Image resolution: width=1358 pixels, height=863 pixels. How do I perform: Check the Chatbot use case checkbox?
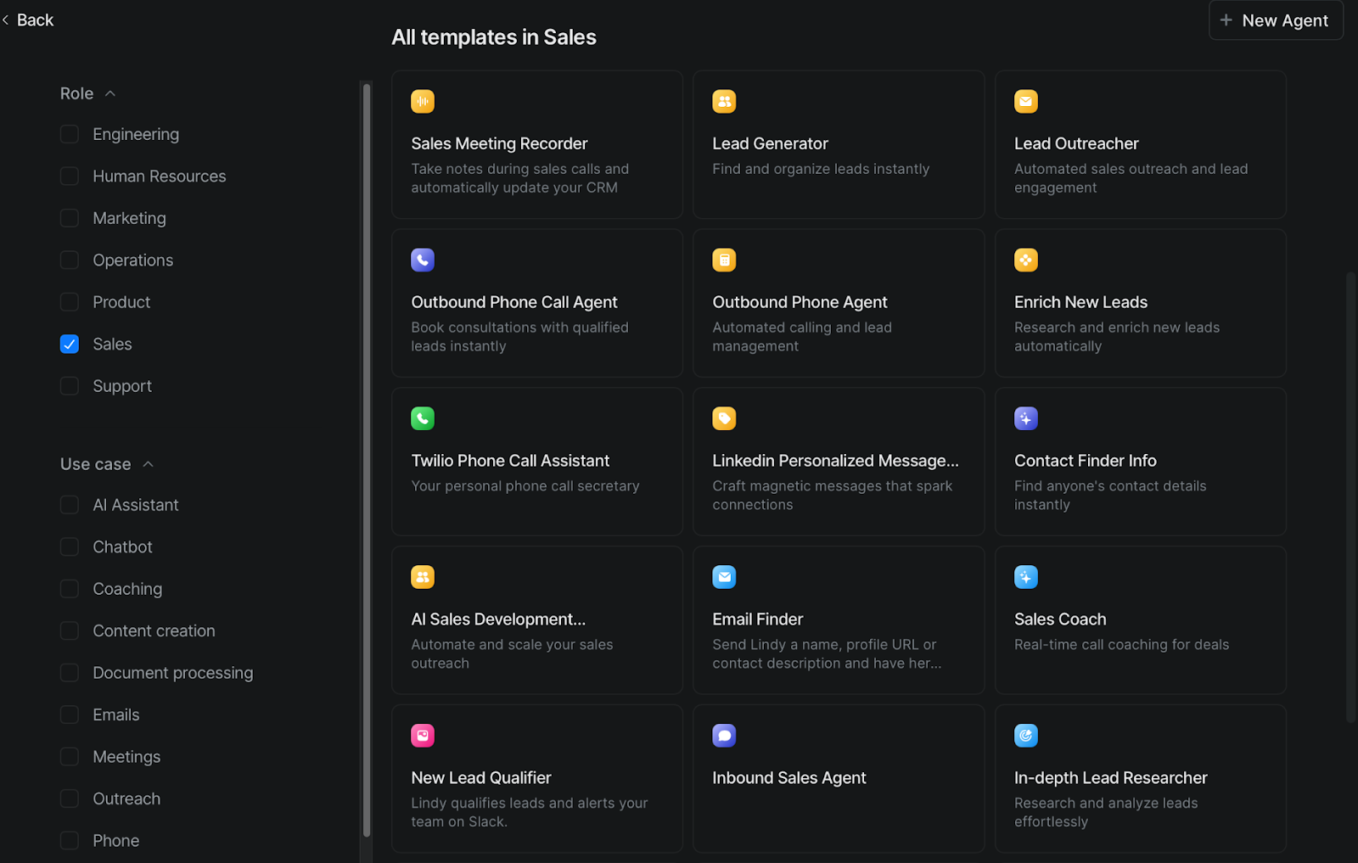(70, 547)
